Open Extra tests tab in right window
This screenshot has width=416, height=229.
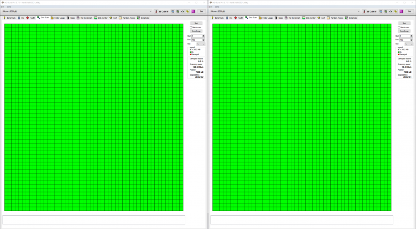point(351,18)
